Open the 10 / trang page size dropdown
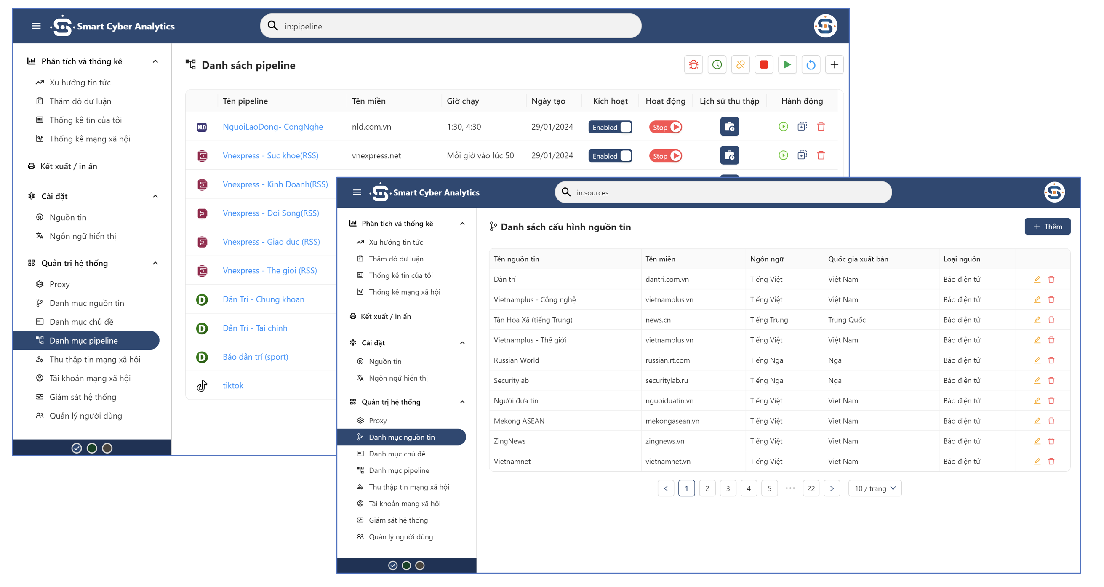1104x587 pixels. 874,489
